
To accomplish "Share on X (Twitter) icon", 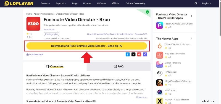I will tap(133, 54).
